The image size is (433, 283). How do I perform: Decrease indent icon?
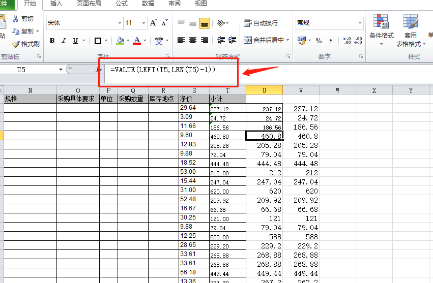click(221, 40)
